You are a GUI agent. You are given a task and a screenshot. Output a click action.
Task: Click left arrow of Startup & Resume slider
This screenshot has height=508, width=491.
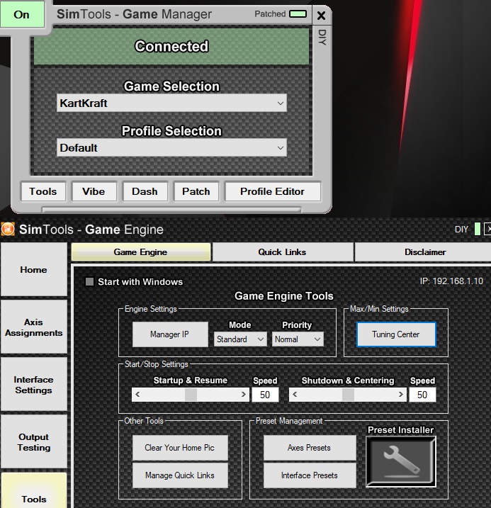point(137,395)
